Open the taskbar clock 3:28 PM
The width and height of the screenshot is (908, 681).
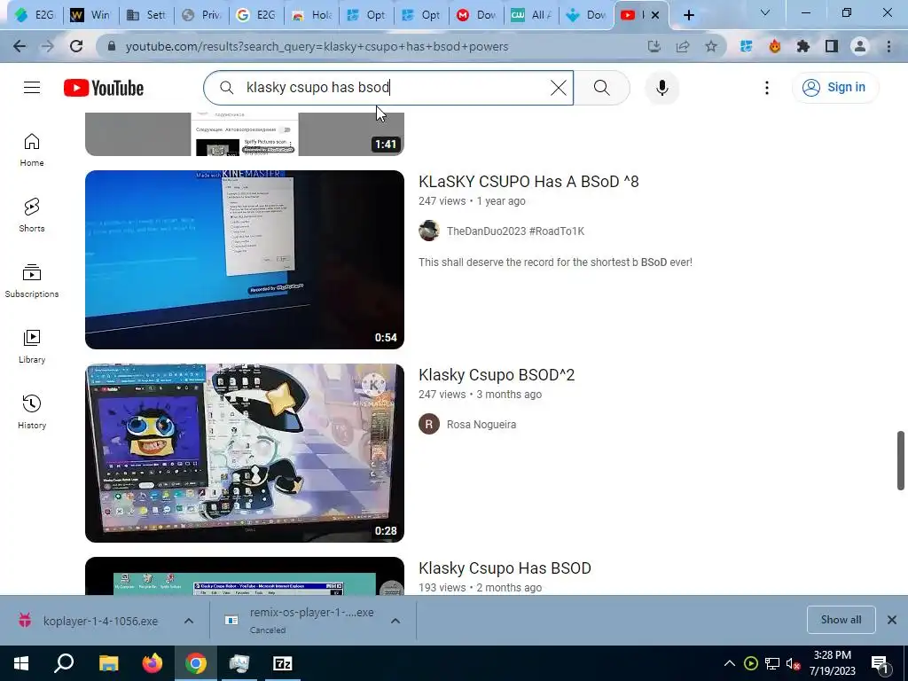[832, 663]
